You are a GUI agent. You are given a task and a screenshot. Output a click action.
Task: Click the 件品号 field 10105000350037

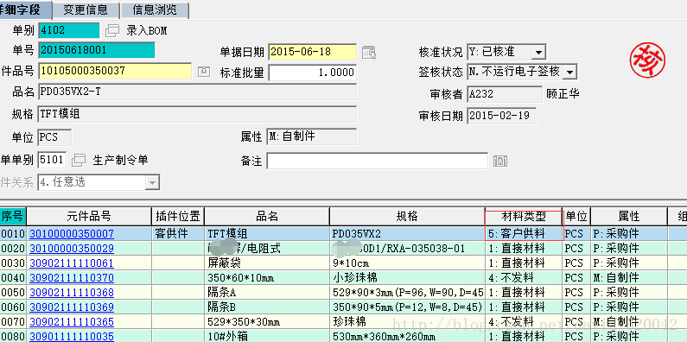[115, 71]
